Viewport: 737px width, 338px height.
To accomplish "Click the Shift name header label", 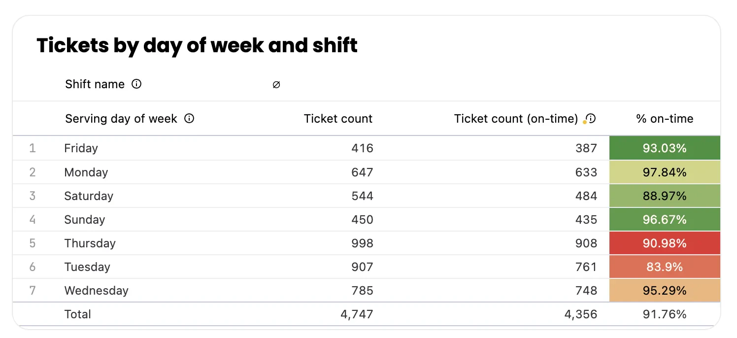I will point(95,84).
